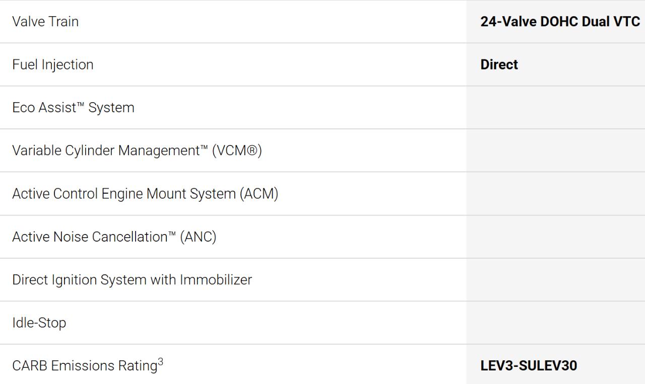Viewport: 645px width, 384px height.
Task: Click the empty value cell for Direct Ignition
Action: click(555, 280)
